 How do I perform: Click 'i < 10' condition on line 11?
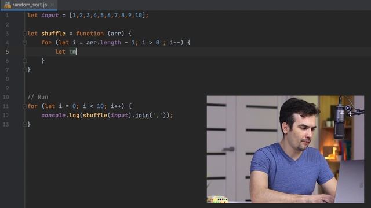pyautogui.click(x=93, y=106)
